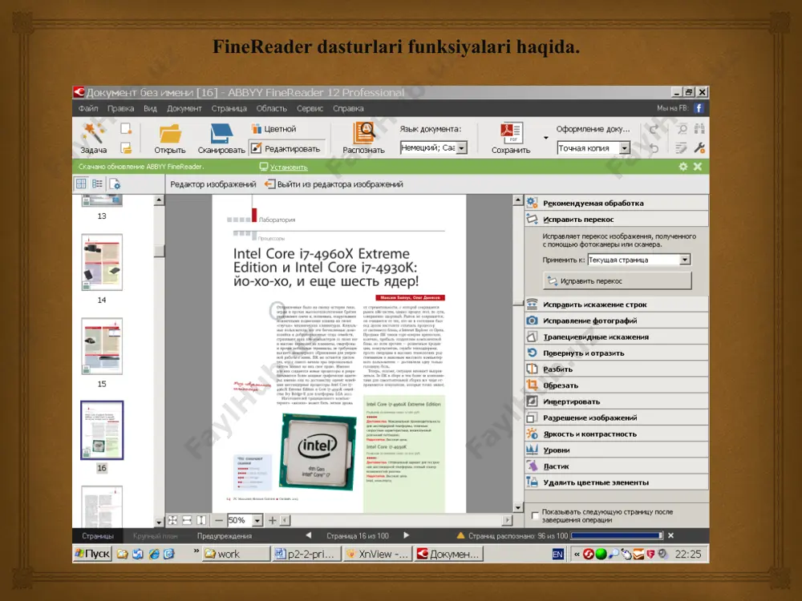Expand Точная копия layout dropdown
Image resolution: width=802 pixels, height=601 pixels.
tap(625, 148)
